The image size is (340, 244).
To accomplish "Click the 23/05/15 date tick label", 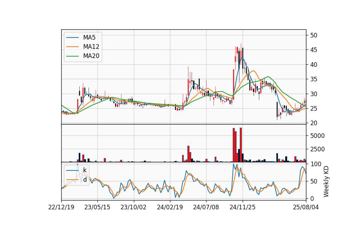I will 97,207.
